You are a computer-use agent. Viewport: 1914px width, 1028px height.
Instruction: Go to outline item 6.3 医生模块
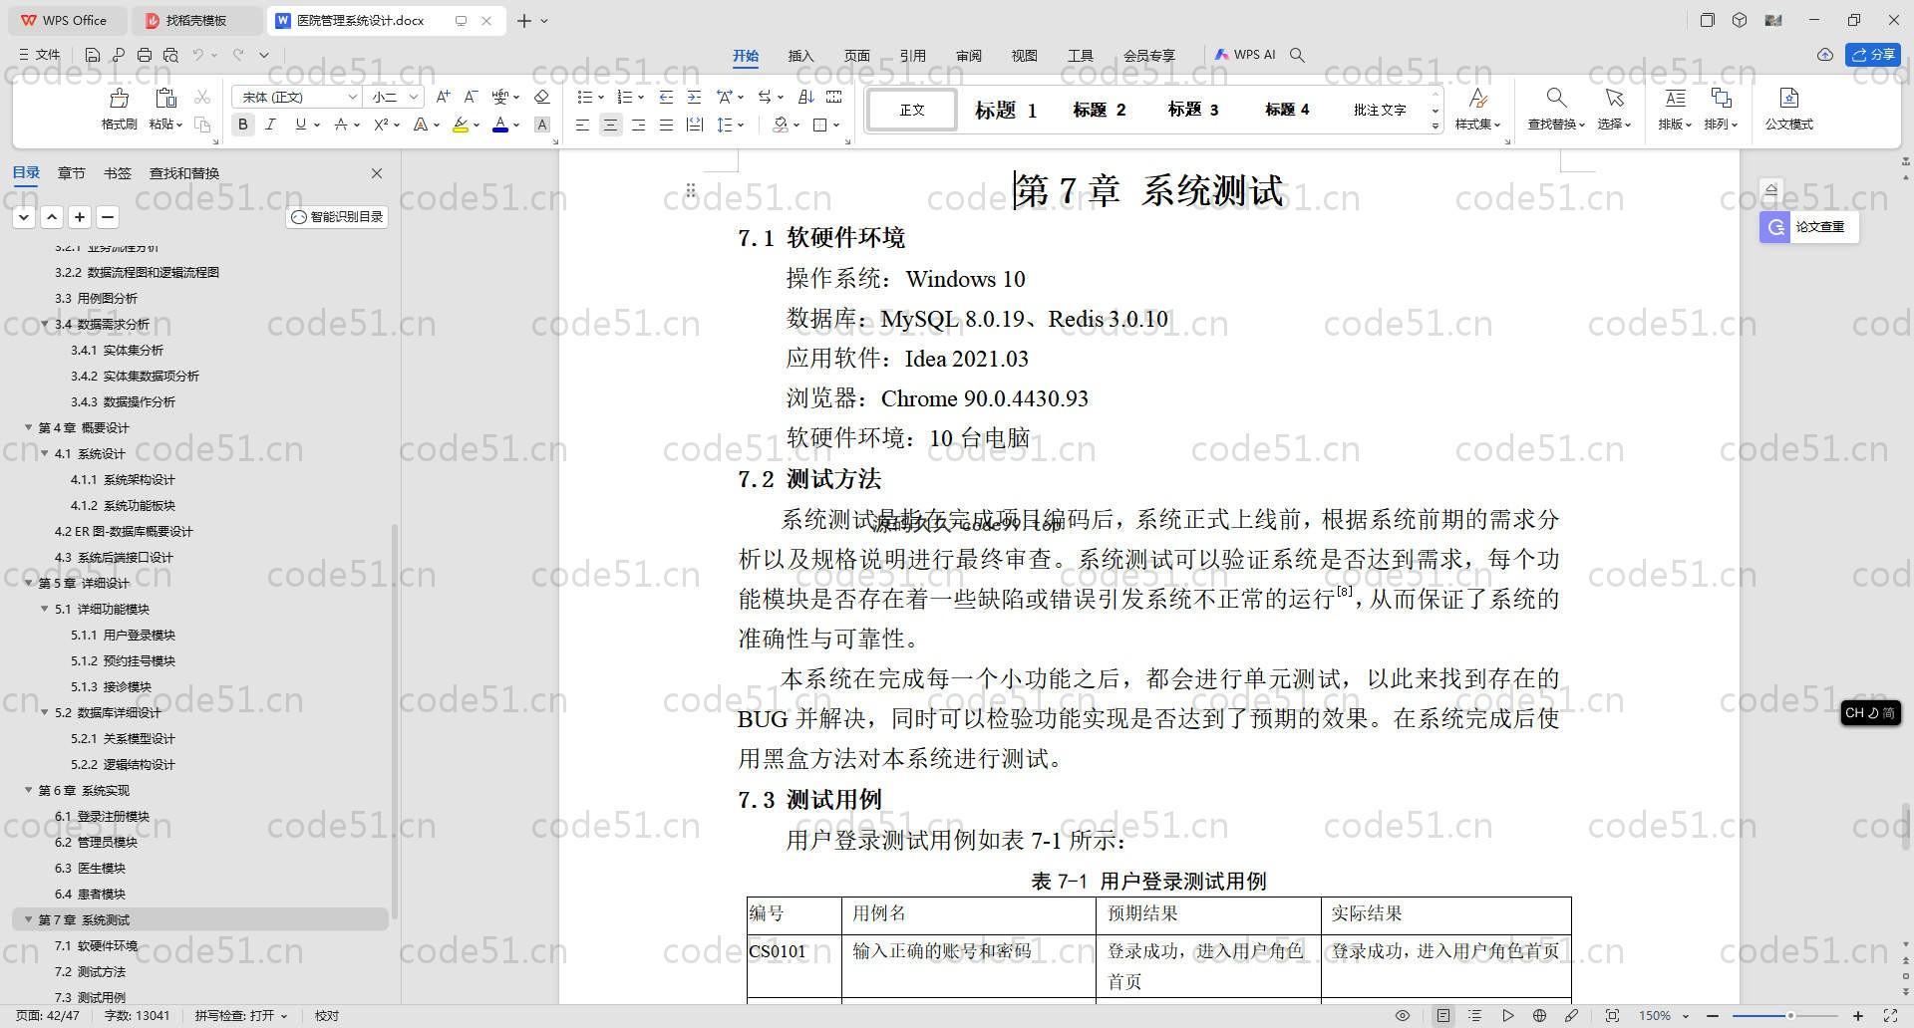click(90, 868)
